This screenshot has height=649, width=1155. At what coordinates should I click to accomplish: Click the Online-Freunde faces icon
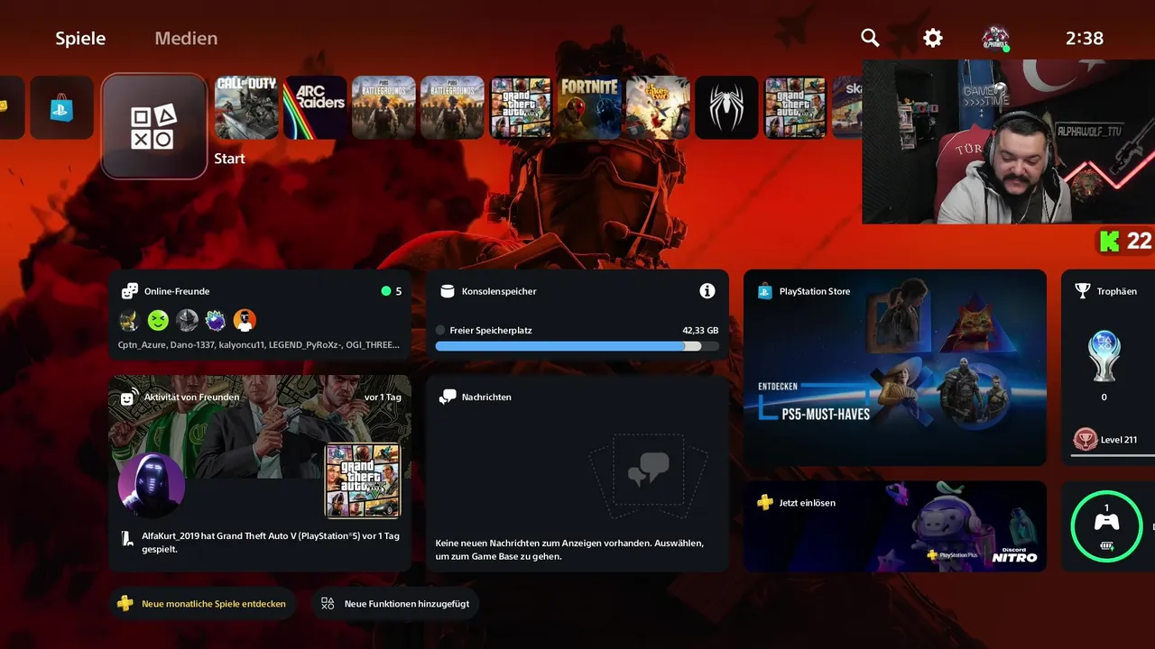(130, 291)
